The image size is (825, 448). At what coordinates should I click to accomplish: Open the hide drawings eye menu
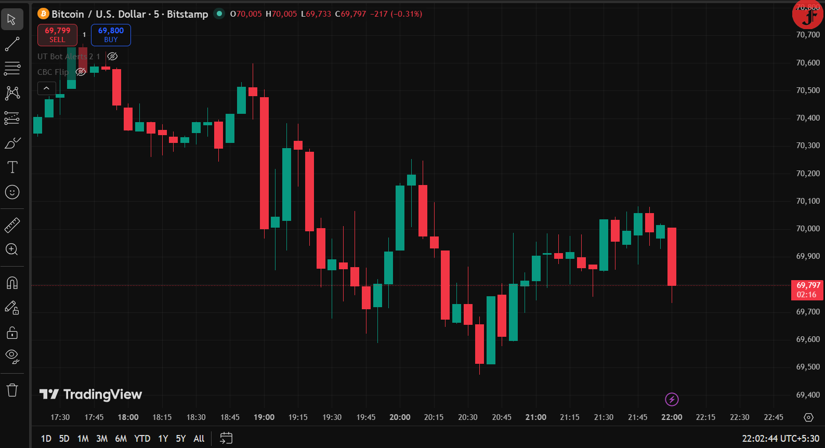click(x=12, y=356)
